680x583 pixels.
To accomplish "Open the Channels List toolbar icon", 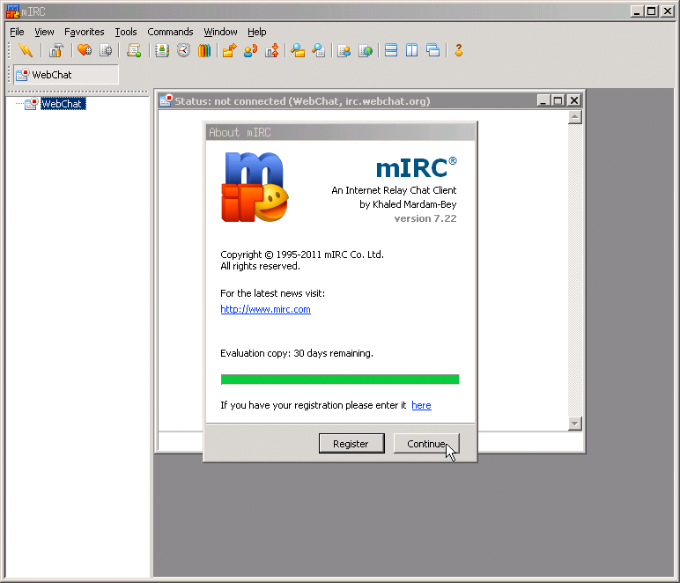I will coord(106,51).
